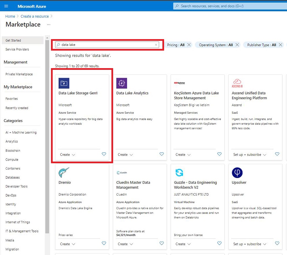Remove the Pricing : All filter
The width and height of the screenshot is (287, 255).
point(189,45)
